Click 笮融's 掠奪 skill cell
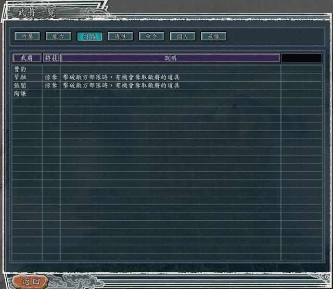The width and height of the screenshot is (333, 289). click(x=51, y=77)
